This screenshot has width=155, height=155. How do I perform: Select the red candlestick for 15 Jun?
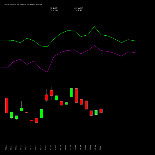[x=46, y=97]
